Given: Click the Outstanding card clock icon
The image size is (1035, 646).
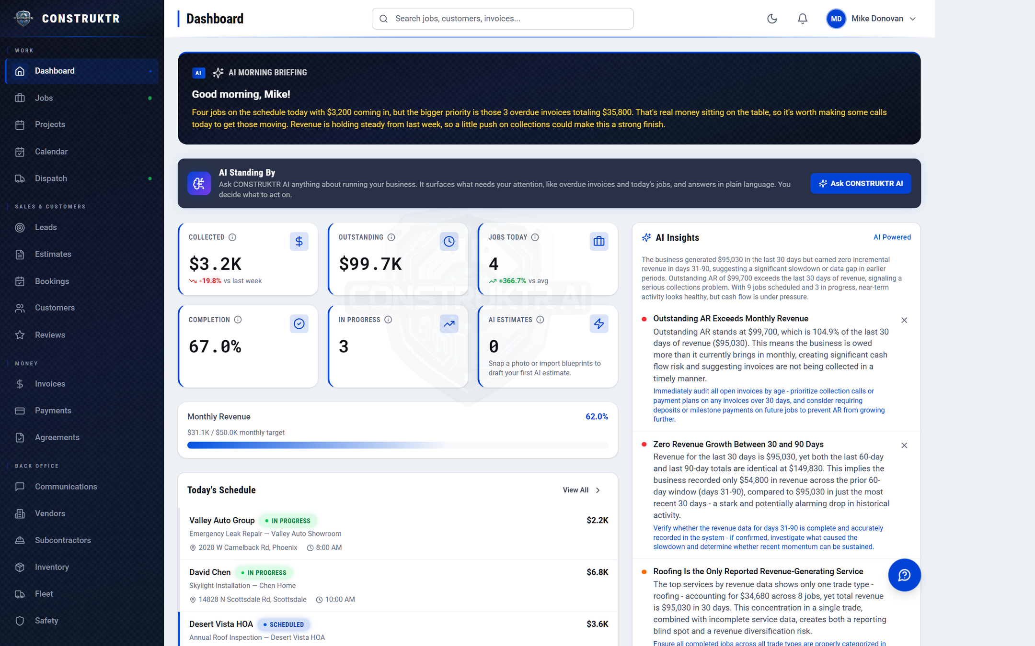Looking at the screenshot, I should tap(449, 242).
